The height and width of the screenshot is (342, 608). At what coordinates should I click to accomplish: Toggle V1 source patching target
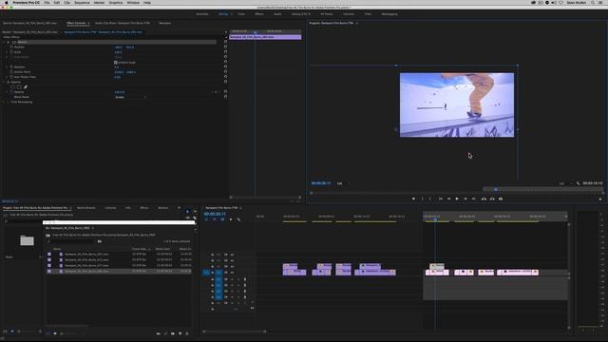click(206, 273)
